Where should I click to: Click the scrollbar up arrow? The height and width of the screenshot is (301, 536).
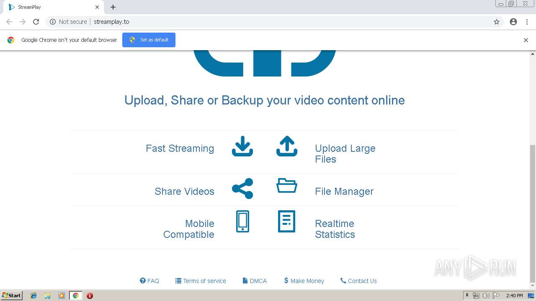tap(533, 54)
